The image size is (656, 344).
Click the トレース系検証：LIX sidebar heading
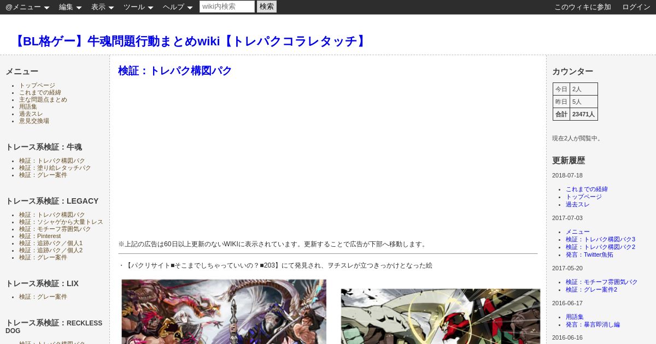[42, 283]
